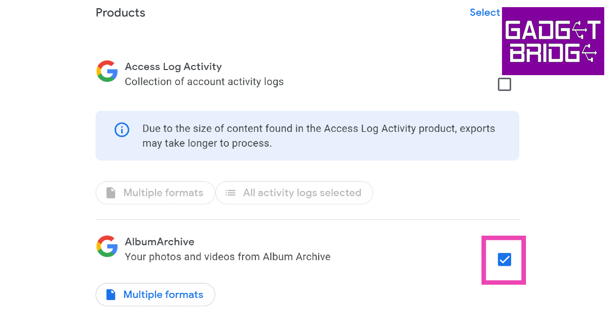614x321 pixels.
Task: Click the Products section heading
Action: [x=120, y=13]
